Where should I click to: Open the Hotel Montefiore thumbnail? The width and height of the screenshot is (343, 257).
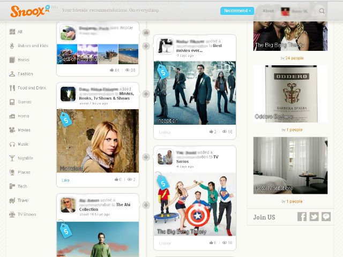(x=290, y=165)
